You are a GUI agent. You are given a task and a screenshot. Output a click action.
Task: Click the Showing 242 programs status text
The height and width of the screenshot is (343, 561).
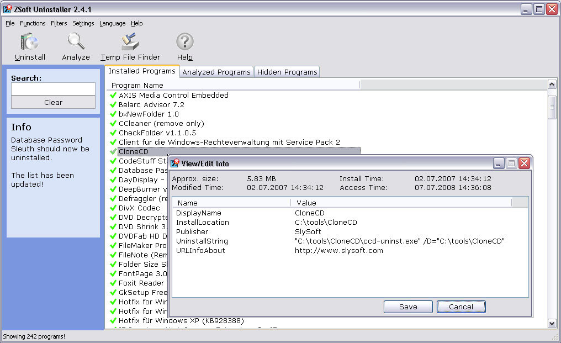pyautogui.click(x=34, y=336)
